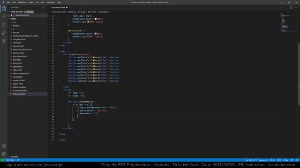The image size is (300, 168).
Task: Open the Edit menu
Action: tap(14, 2)
